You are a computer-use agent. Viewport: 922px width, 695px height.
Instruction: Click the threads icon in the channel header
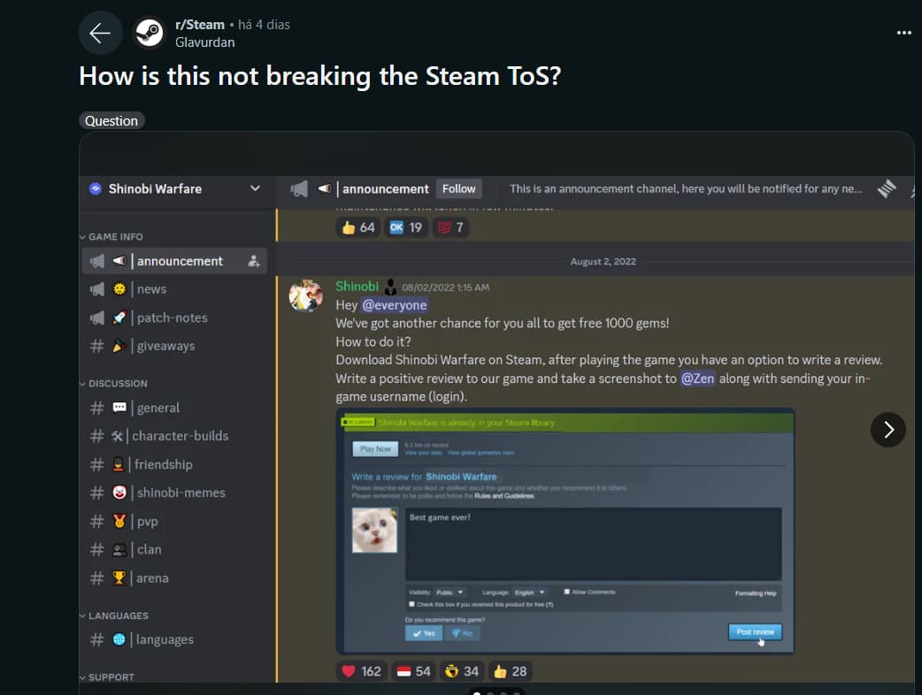[x=886, y=189]
